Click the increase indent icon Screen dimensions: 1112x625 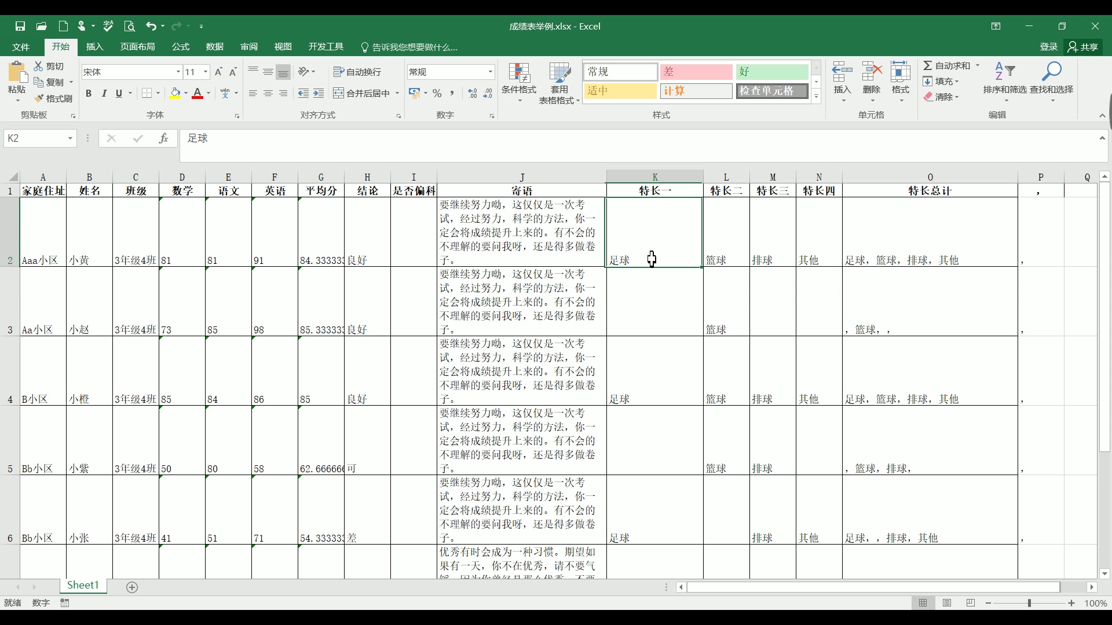[319, 93]
